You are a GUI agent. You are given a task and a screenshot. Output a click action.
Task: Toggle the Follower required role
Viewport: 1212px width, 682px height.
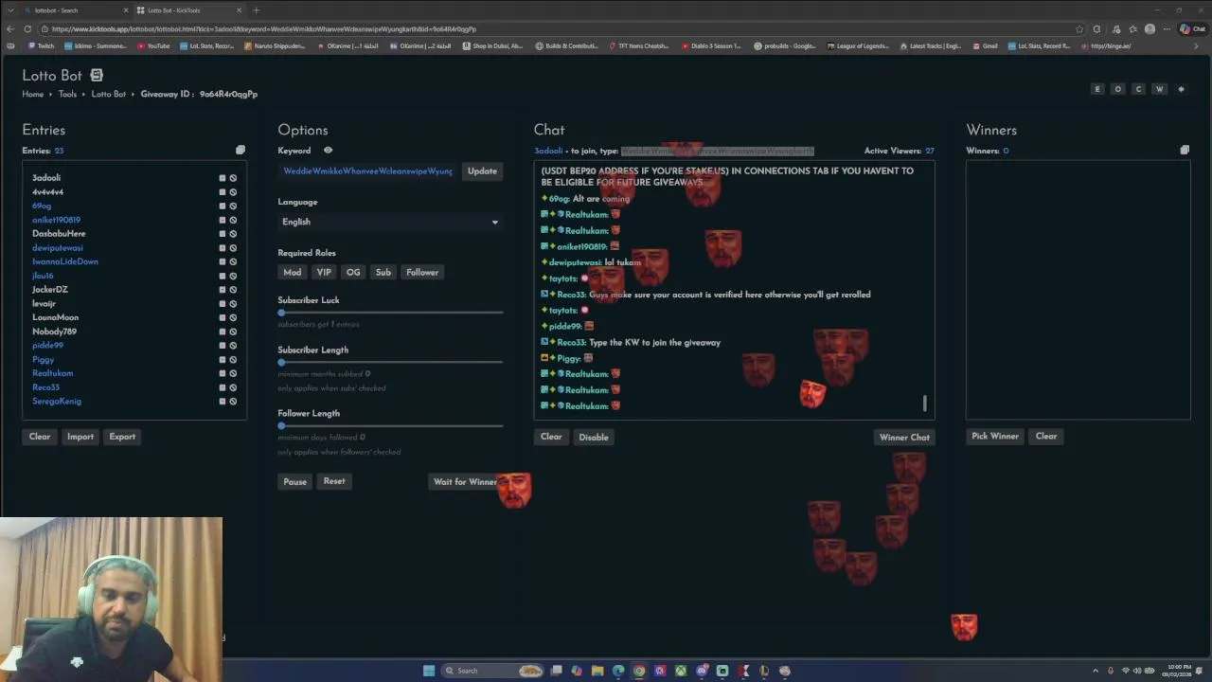click(422, 273)
